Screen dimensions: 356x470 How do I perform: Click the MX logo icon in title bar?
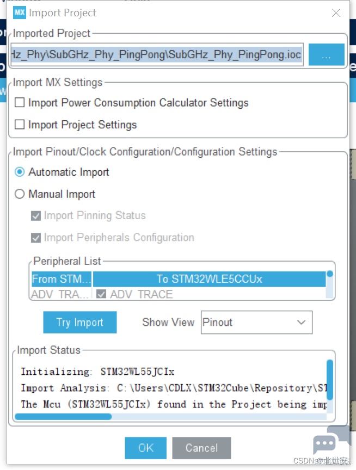20,13
